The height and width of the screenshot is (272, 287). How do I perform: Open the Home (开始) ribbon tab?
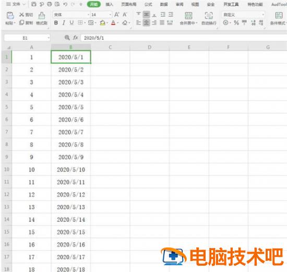click(94, 4)
